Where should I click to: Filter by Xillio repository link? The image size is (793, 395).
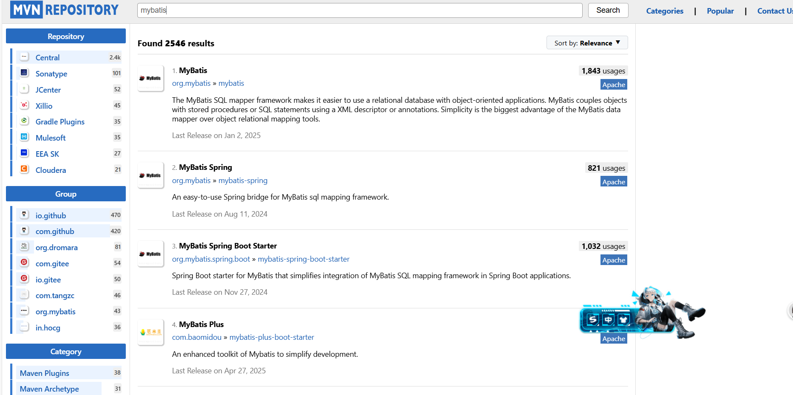(44, 106)
